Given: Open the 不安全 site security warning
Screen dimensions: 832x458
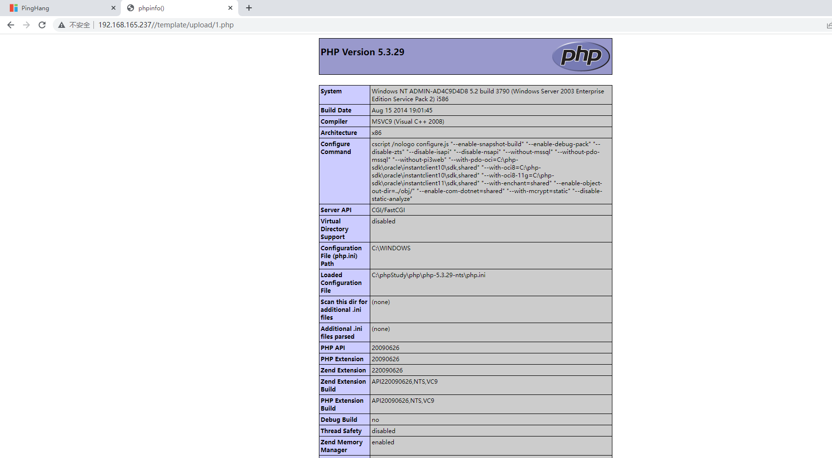Looking at the screenshot, I should 74,25.
